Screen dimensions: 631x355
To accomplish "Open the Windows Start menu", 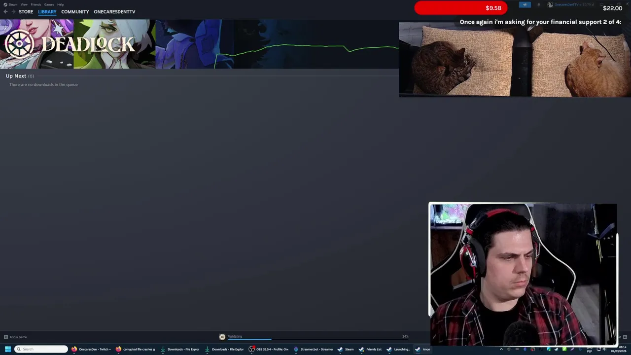I will click(8, 349).
